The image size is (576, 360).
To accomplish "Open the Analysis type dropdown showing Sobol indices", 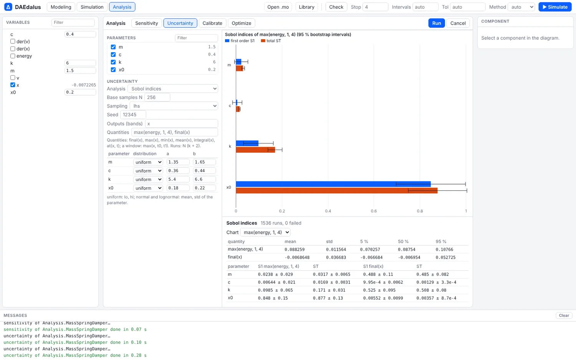I will coord(173,89).
